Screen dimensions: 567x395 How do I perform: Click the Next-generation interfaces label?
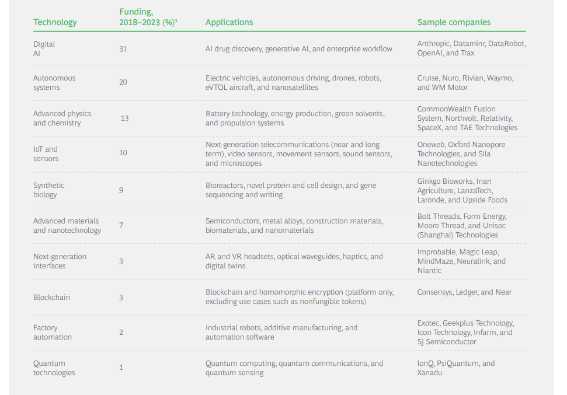pyautogui.click(x=60, y=261)
